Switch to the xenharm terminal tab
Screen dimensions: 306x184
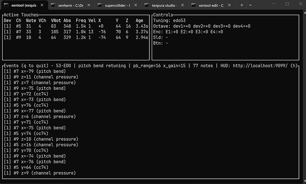[x=70, y=5]
